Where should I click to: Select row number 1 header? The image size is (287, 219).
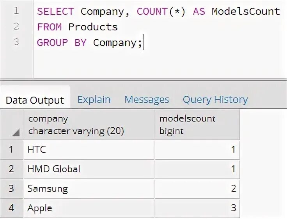coord(11,149)
